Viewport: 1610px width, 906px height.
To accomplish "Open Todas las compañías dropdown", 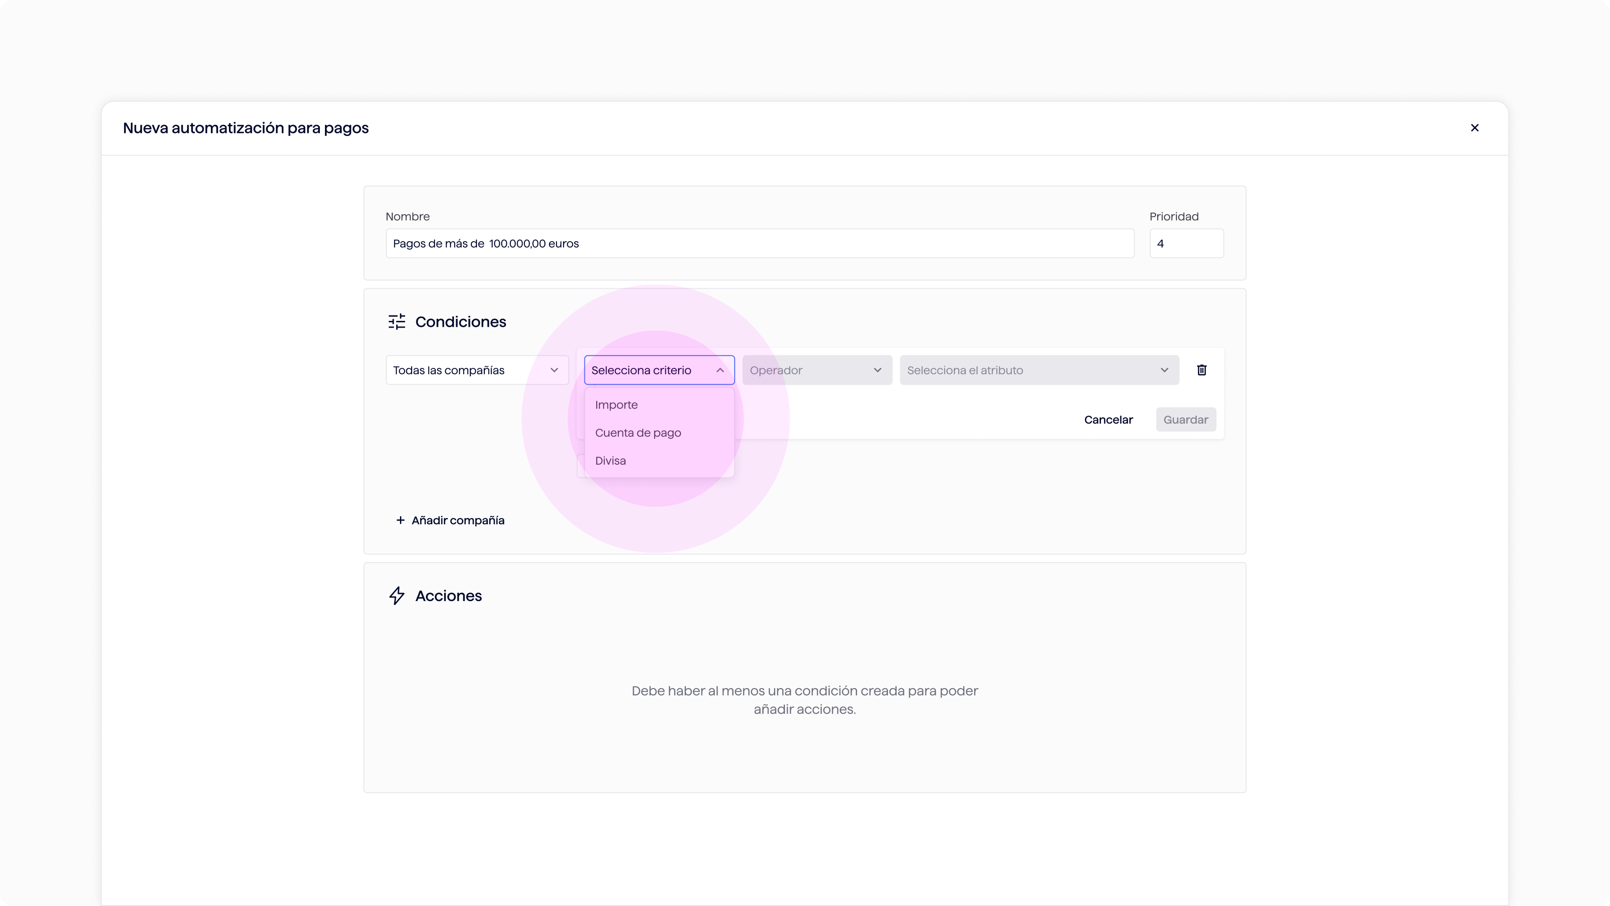I will click(x=477, y=370).
